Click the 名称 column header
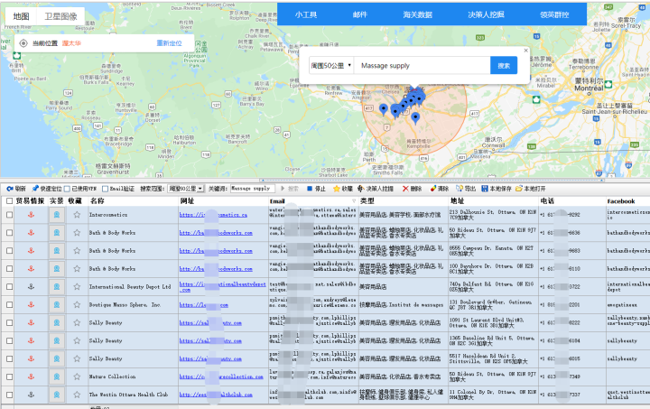This screenshot has height=409, width=650. tap(133, 201)
